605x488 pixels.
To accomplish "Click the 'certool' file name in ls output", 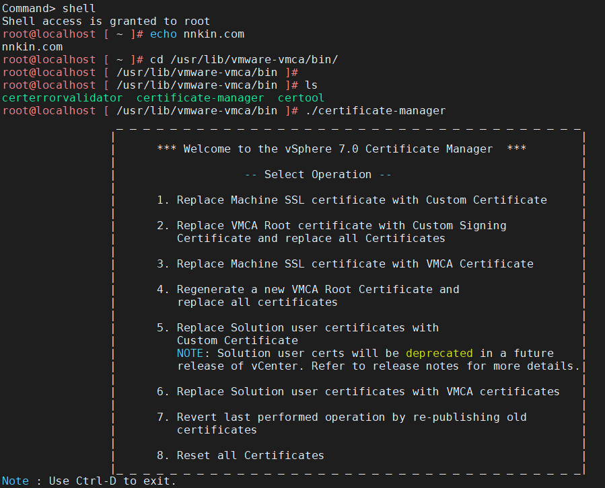I will [301, 98].
